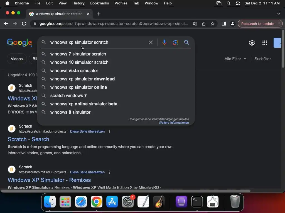Open the Chrome profile icon

pos(232,24)
